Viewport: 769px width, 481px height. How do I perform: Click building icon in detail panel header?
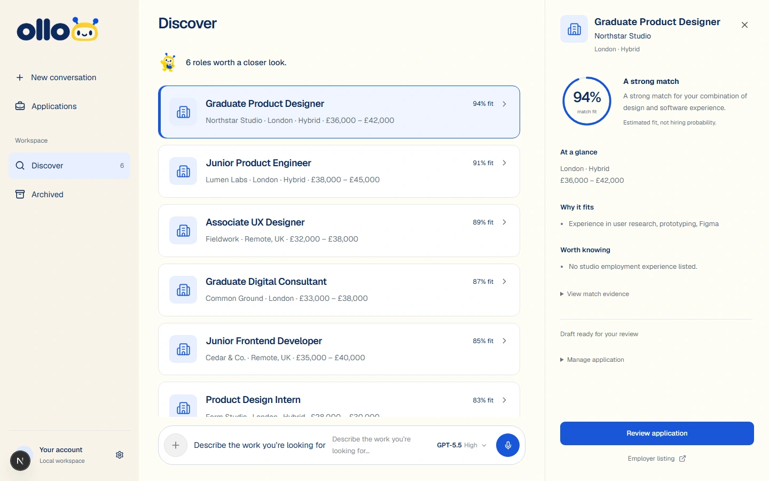[574, 29]
